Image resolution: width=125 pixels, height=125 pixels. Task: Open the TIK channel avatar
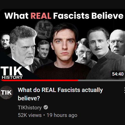[x=7, y=92]
